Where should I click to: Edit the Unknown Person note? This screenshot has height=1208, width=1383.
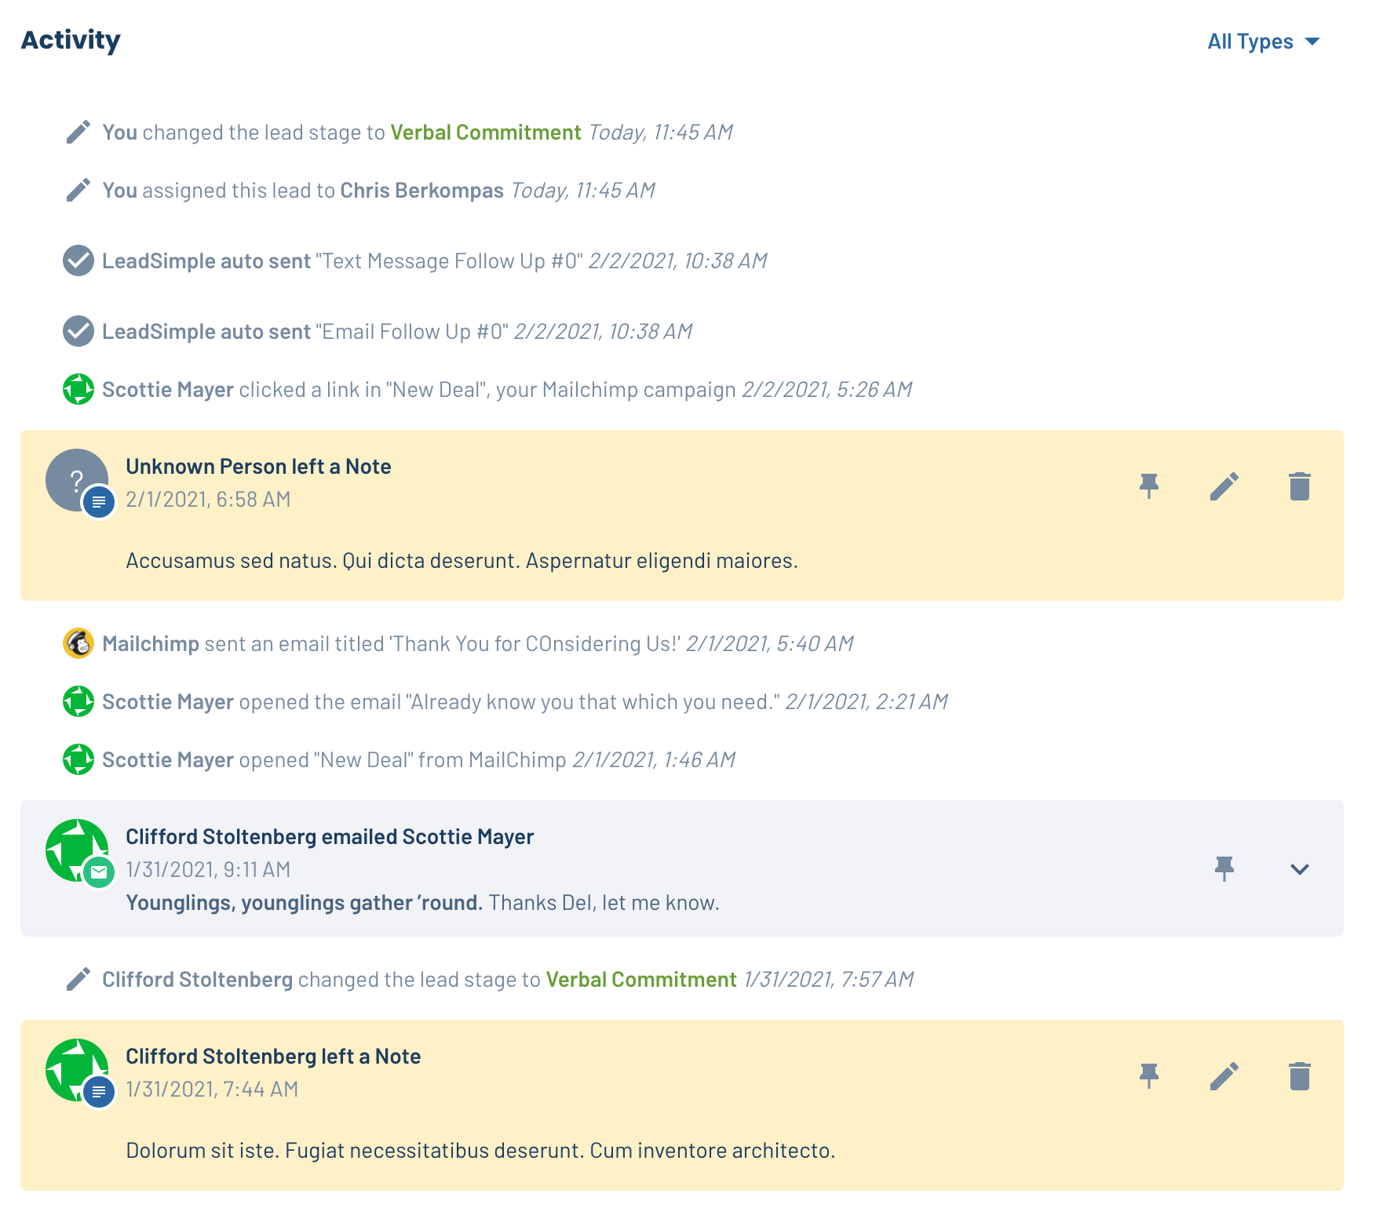tap(1224, 486)
